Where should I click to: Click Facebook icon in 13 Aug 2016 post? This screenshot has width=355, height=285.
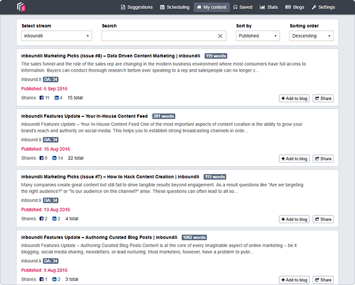[x=41, y=219]
